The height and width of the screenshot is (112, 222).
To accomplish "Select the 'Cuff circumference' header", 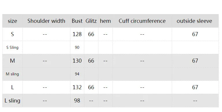I will click(142, 21).
